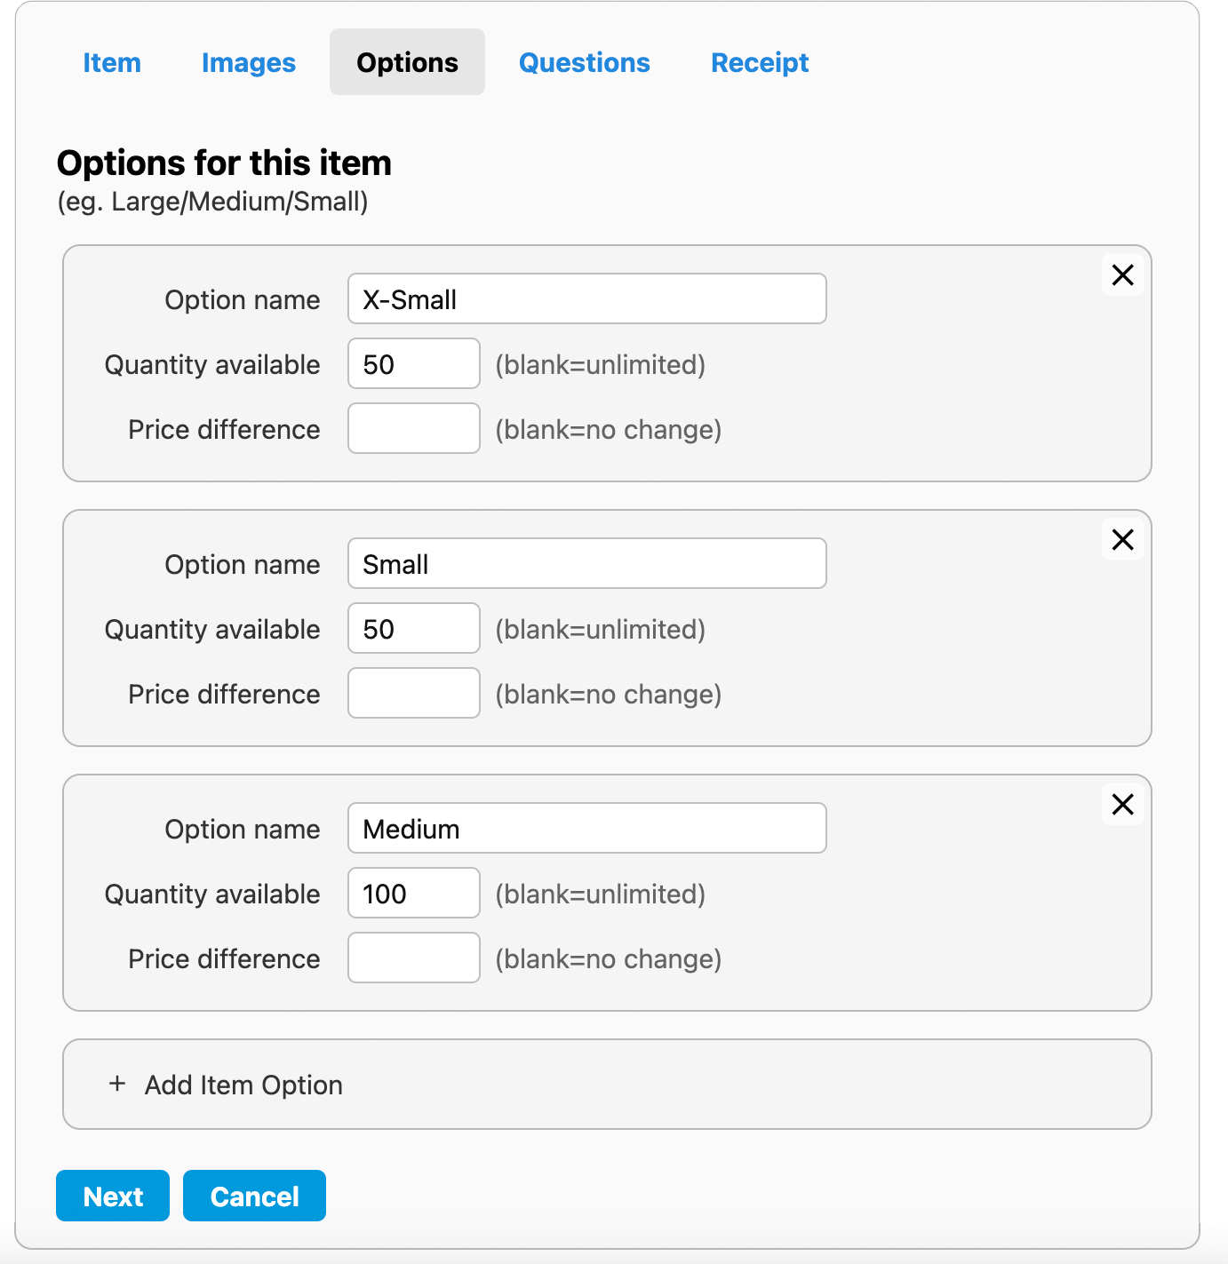1228x1264 pixels.
Task: Click the plus icon beside Add Item Option
Action: click(116, 1085)
